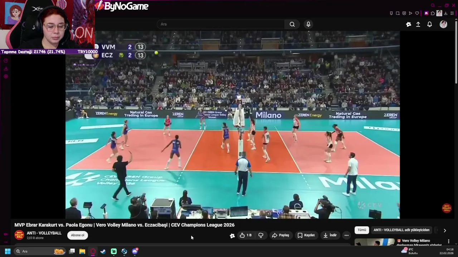Click the heart bookmarks icon in toolbar
This screenshot has height=257, width=458.
point(417,13)
